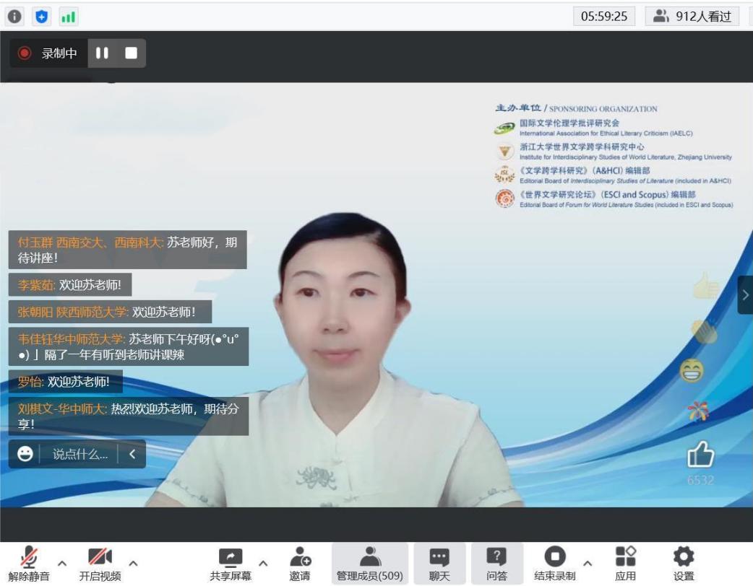Open the 912人看过 viewers count
Image resolution: width=753 pixels, height=586 pixels.
click(x=692, y=17)
